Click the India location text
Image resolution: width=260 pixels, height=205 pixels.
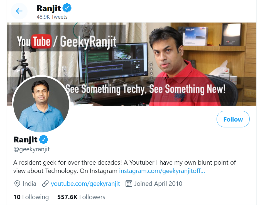[x=30, y=184]
